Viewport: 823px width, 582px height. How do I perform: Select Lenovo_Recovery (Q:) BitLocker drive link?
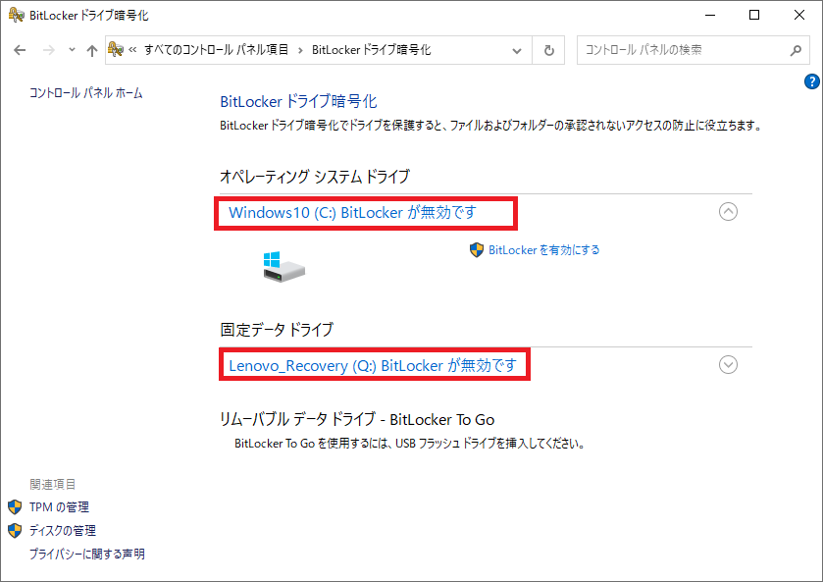373,365
